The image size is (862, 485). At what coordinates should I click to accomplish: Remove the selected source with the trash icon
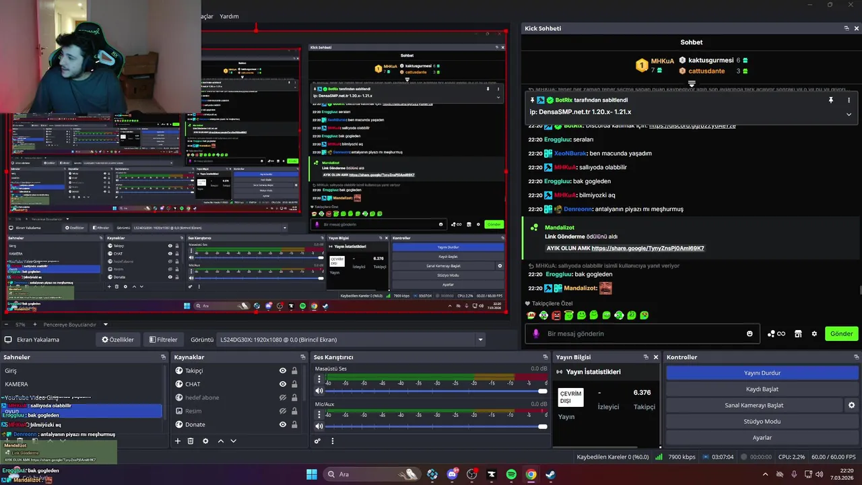point(191,441)
